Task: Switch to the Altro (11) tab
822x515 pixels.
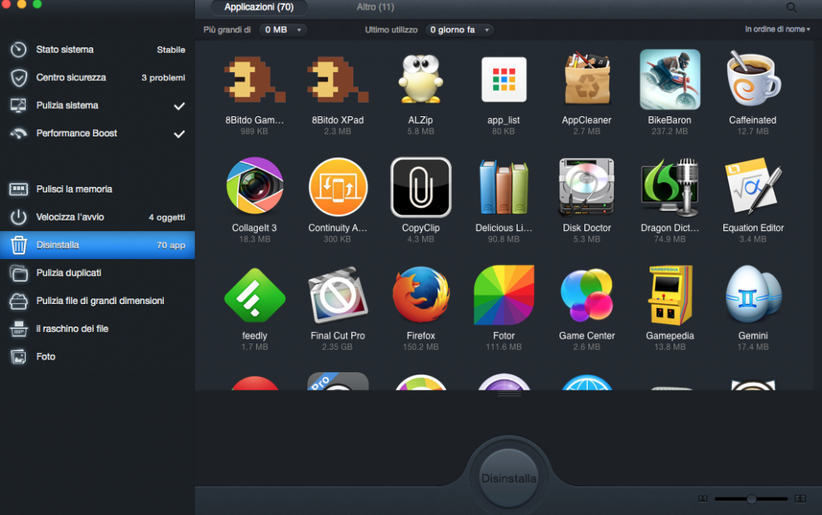Action: click(376, 7)
